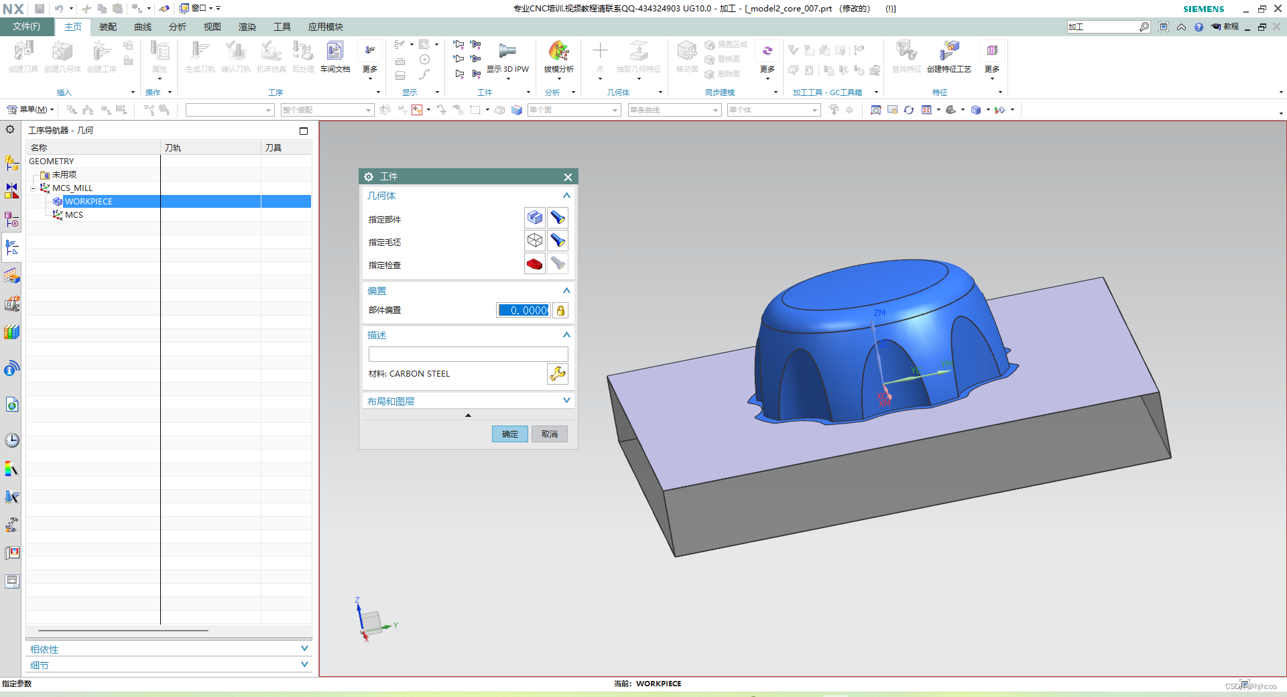Switch to the 主页 ribbon tab
Screen dimensions: 1287x697
[x=73, y=27]
